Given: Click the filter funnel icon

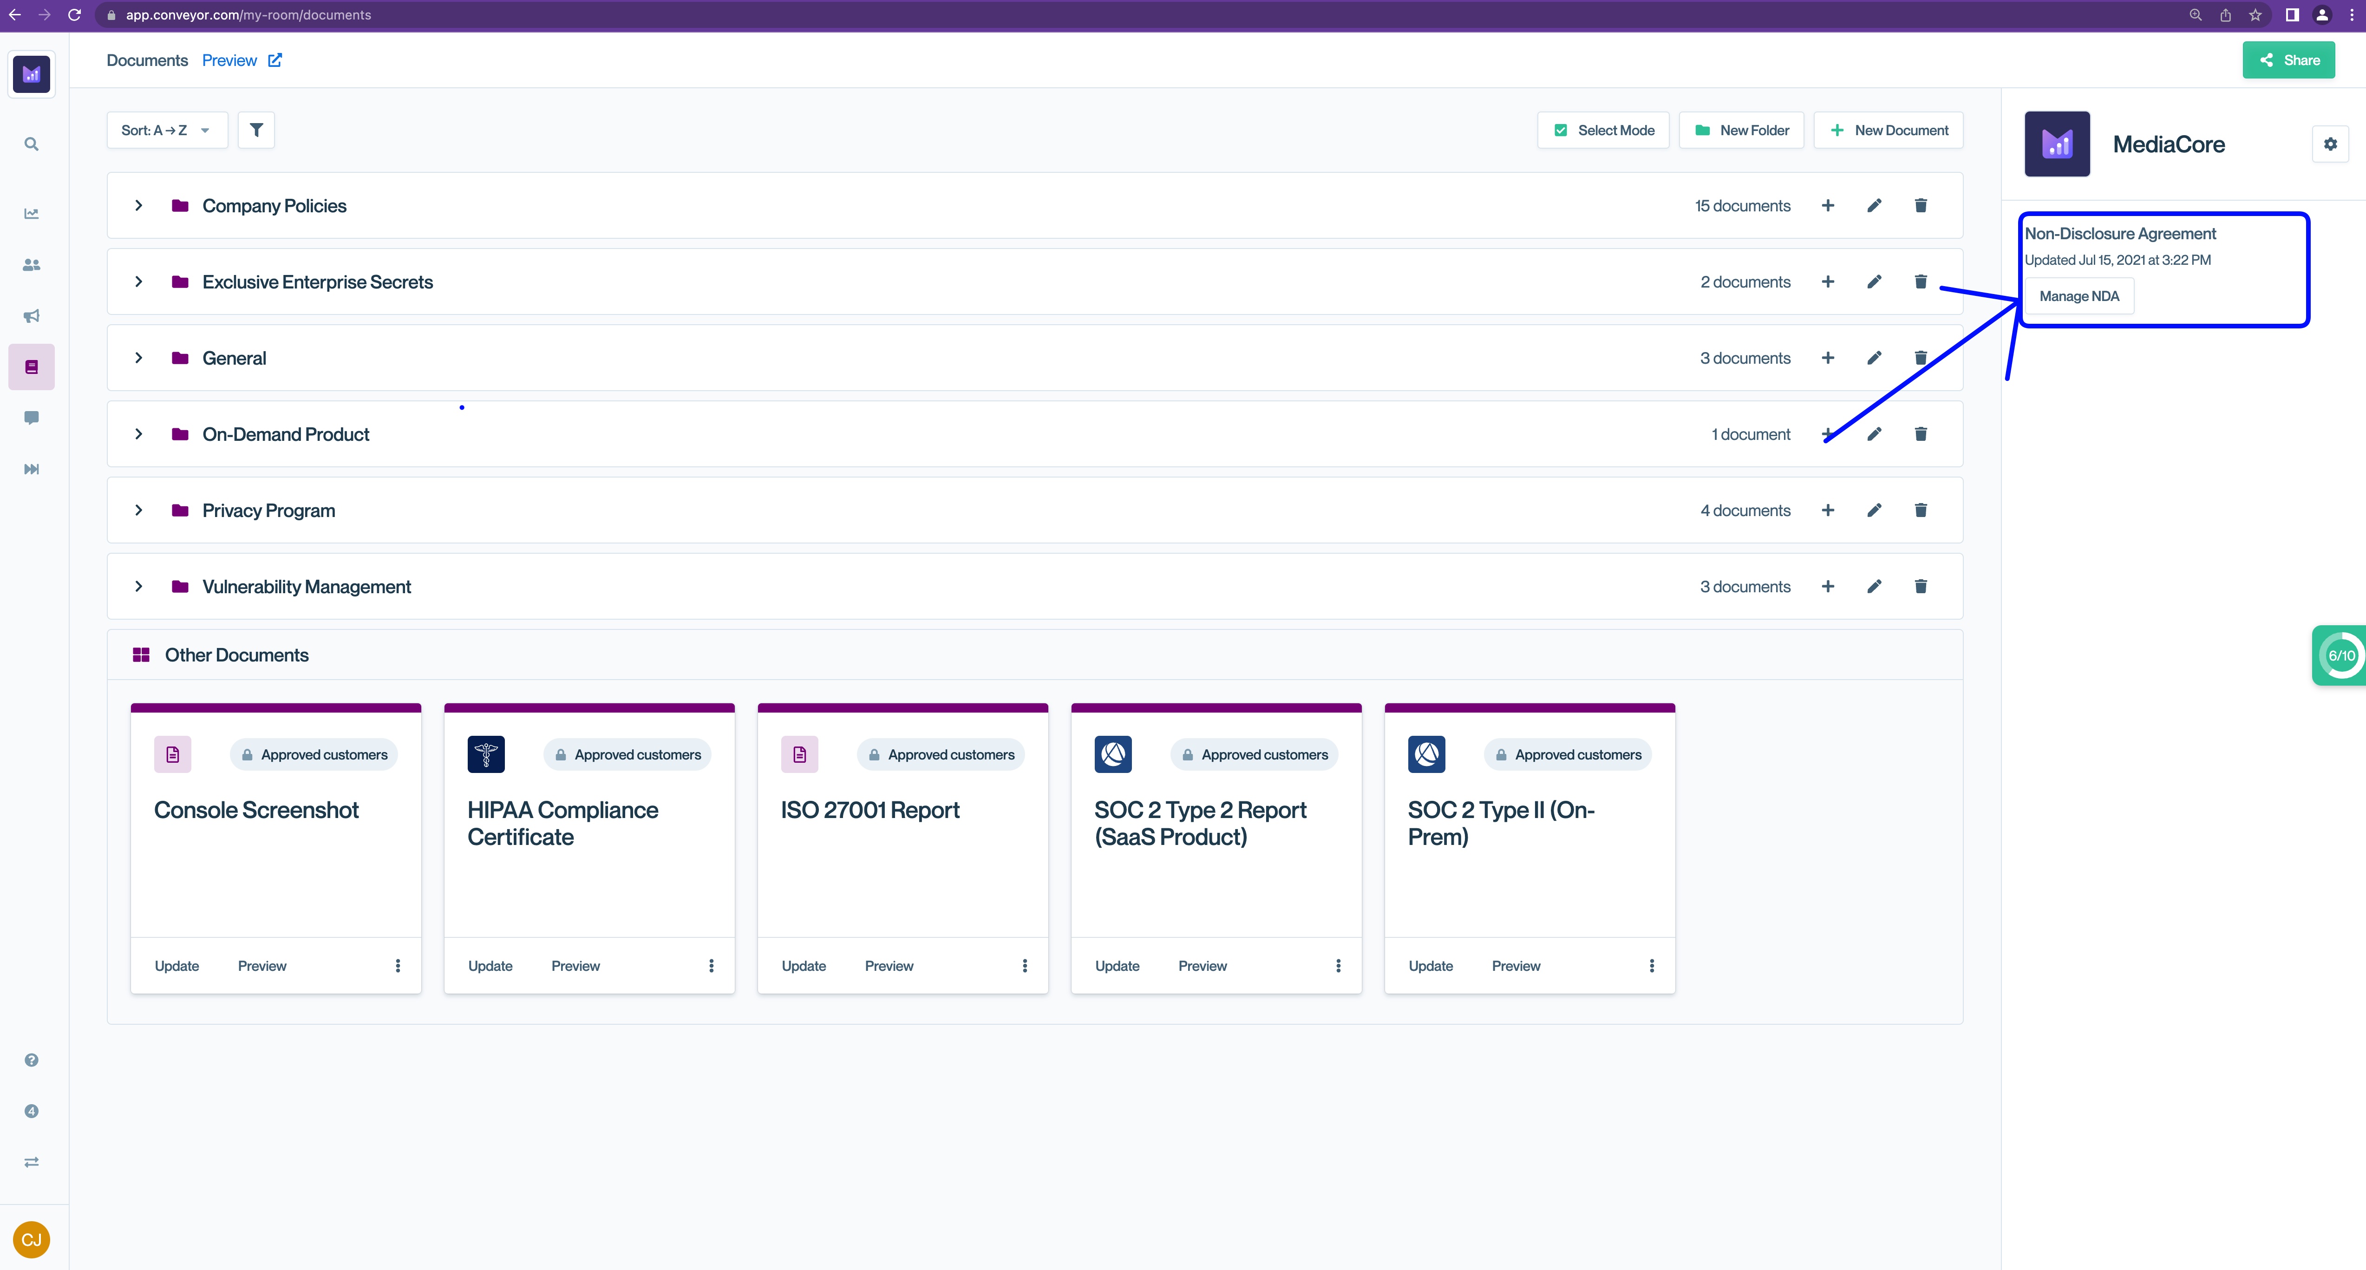Looking at the screenshot, I should click(x=256, y=131).
